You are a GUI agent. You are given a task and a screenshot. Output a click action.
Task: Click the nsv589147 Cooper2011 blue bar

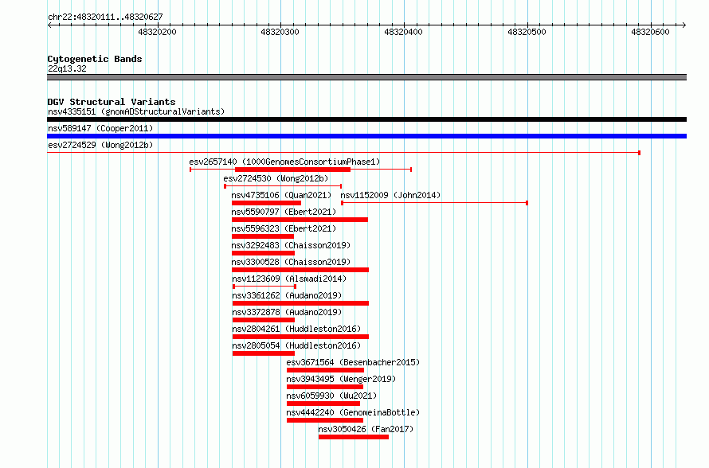click(366, 136)
